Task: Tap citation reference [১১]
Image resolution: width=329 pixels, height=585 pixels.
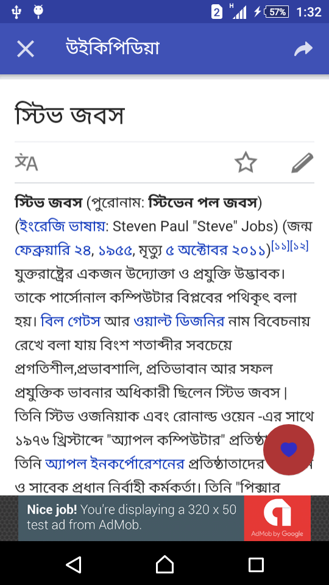Action: (x=280, y=246)
